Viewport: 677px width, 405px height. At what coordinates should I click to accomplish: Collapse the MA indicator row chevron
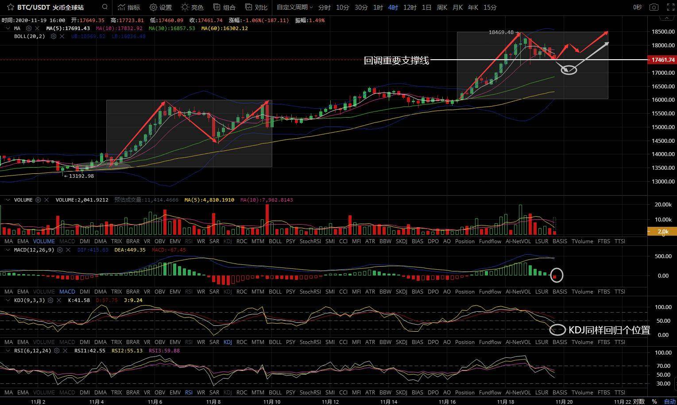pyautogui.click(x=8, y=28)
